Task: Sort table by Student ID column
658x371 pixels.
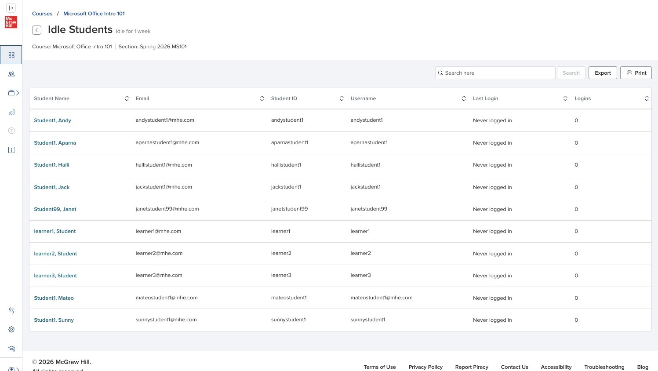Action: pos(342,98)
